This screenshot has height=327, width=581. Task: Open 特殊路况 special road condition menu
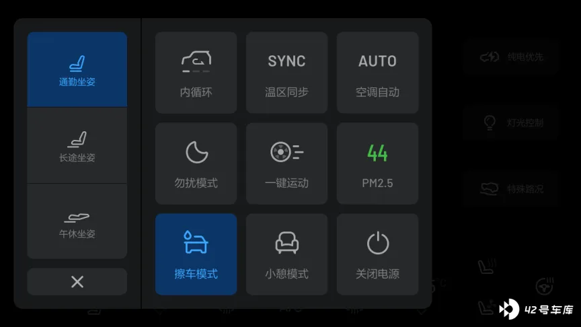[x=511, y=188]
